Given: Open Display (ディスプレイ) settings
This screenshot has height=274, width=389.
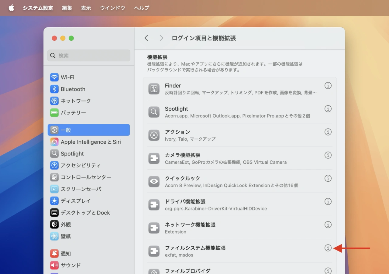Looking at the screenshot, I should point(75,201).
